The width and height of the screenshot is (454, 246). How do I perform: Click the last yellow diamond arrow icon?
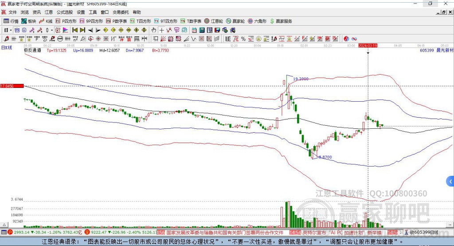click(x=144, y=30)
